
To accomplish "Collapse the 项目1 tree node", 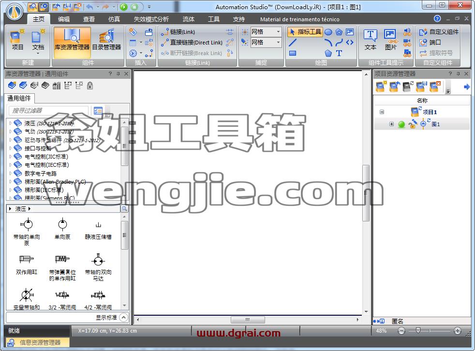I will tap(382, 112).
